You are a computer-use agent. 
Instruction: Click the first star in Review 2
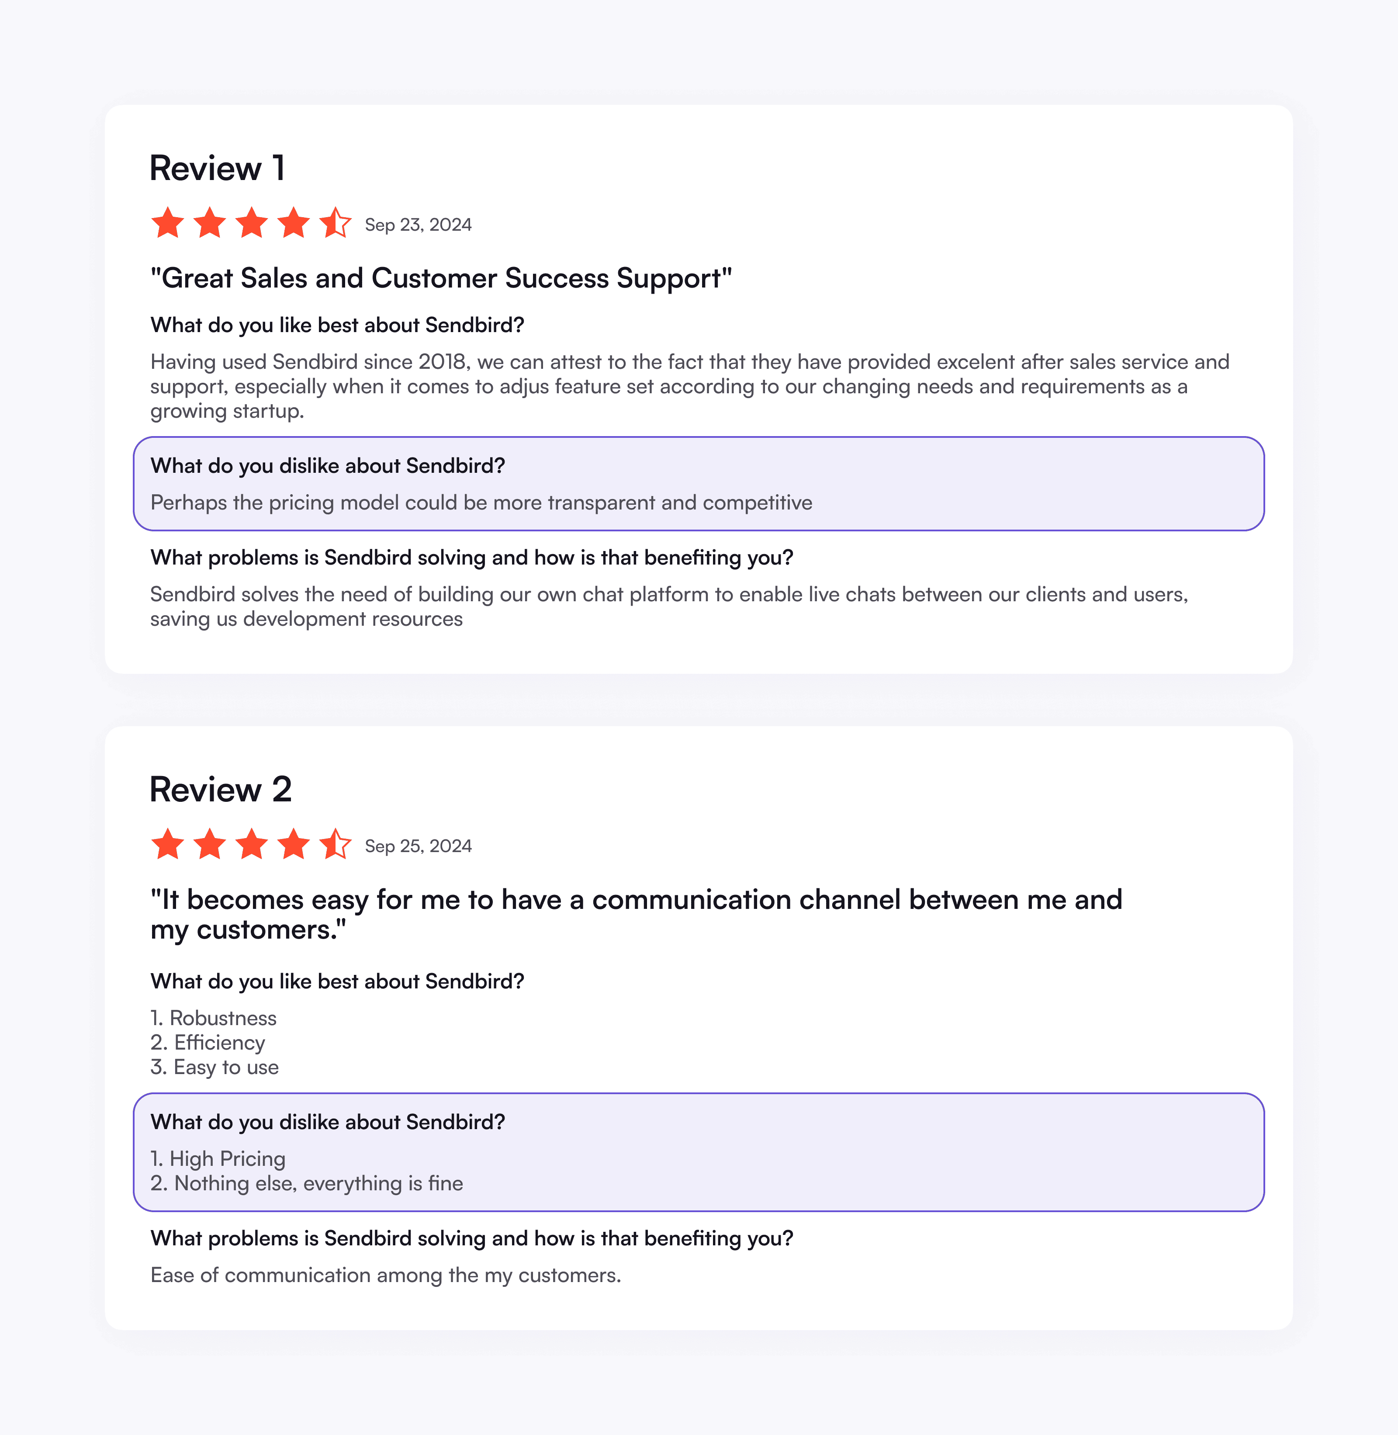[x=167, y=845]
